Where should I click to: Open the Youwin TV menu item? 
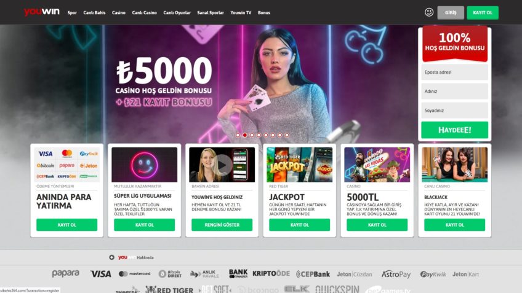tap(241, 13)
